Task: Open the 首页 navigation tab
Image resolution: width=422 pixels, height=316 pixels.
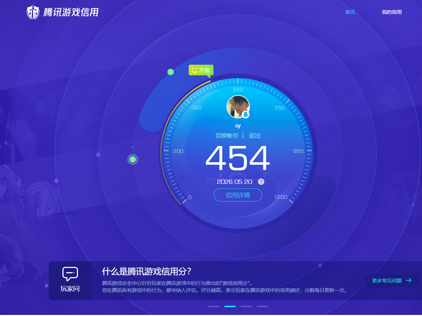Action: point(350,12)
